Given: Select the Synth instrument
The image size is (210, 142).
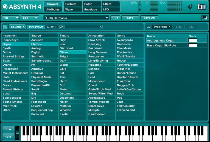Looking at the screenshot, I should click(16, 48).
